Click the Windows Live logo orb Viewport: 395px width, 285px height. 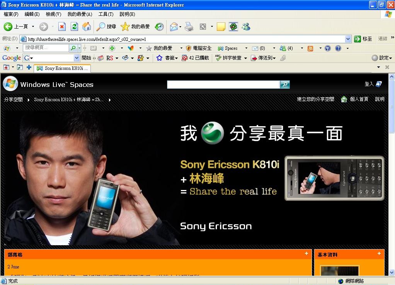click(10, 83)
